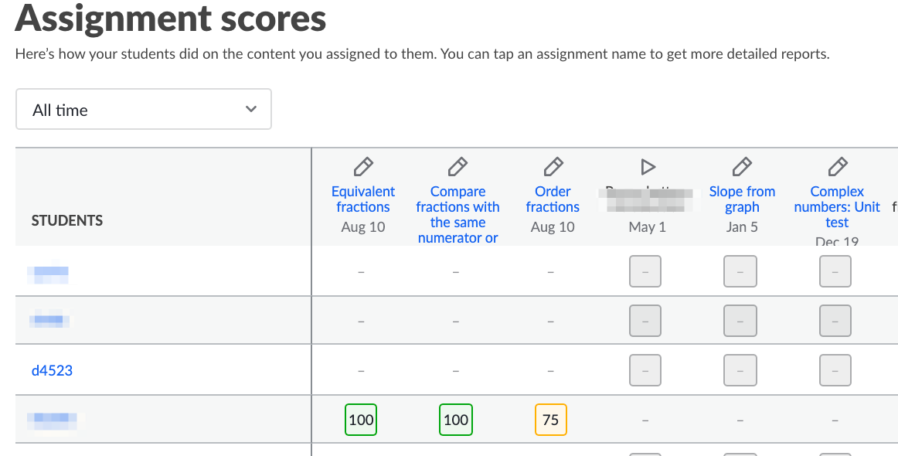Click pencil icon above Slope from graph
This screenshot has height=456, width=898.
(x=742, y=166)
